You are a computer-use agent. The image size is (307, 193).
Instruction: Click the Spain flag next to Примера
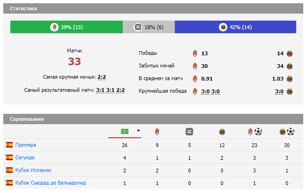tap(9, 145)
